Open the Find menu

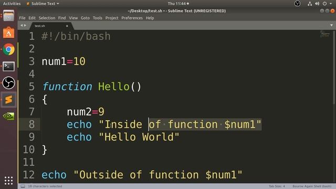[x=62, y=18]
